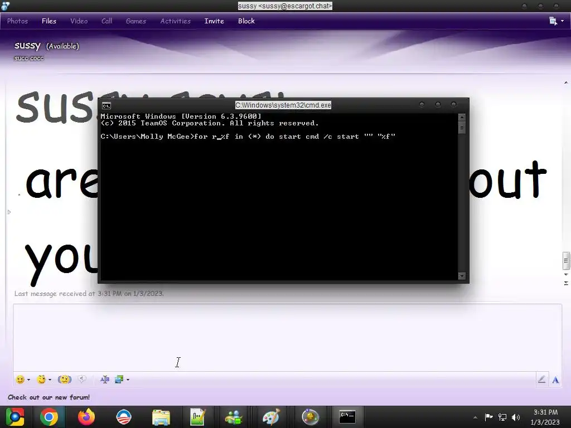Viewport: 571px width, 428px height.
Task: Click the personal message succ cocc
Action: pos(29,58)
